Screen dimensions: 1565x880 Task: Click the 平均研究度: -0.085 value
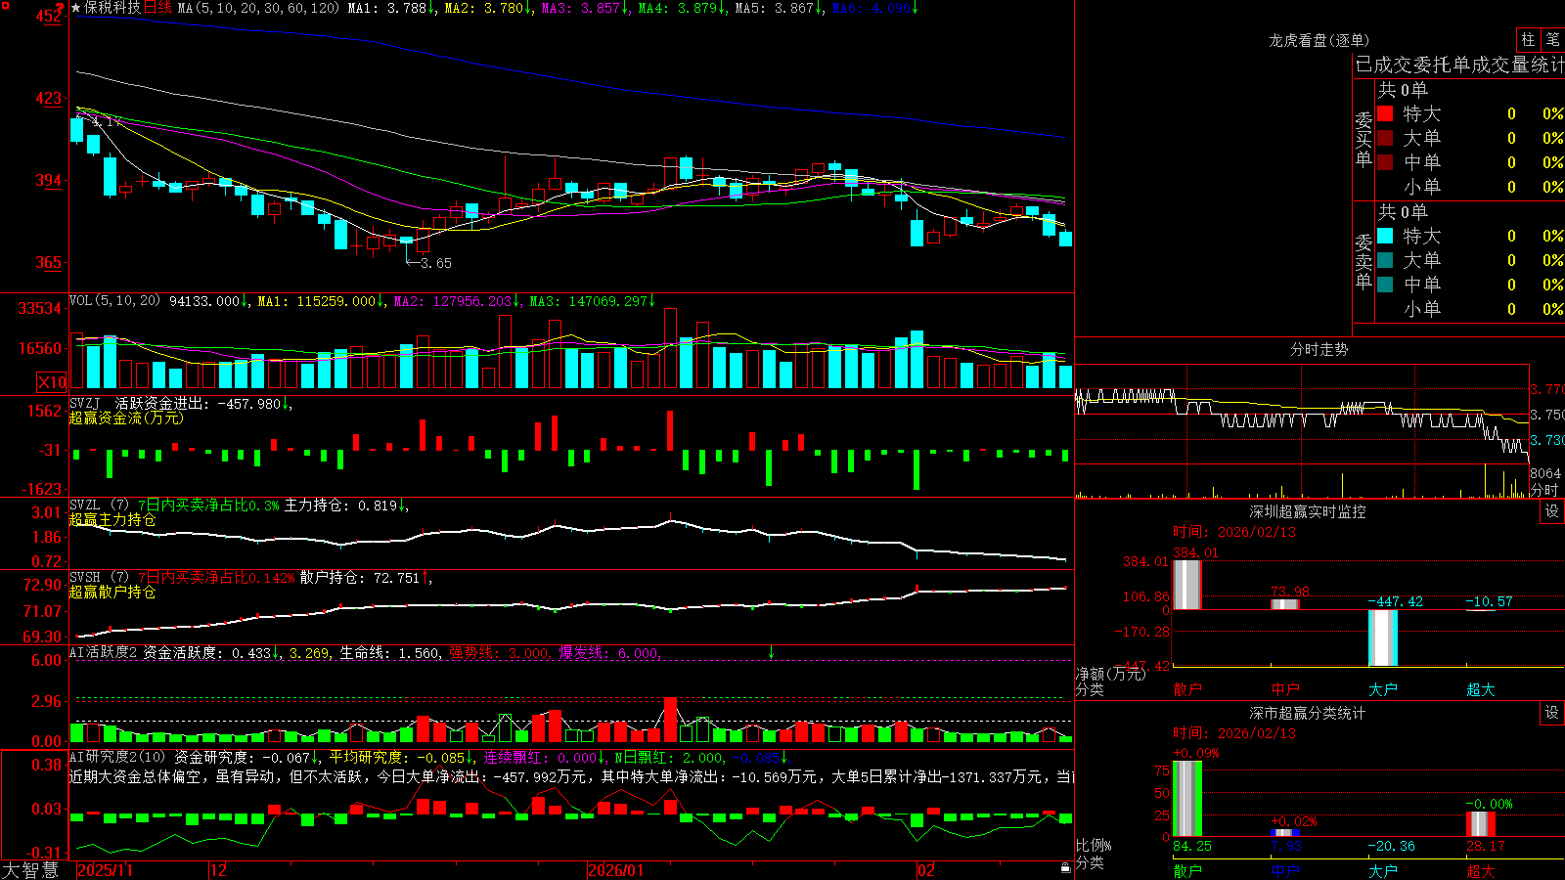[397, 757]
